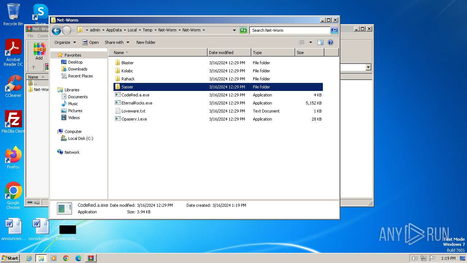The width and height of the screenshot is (467, 263).
Task: Click the Forward navigation arrow in Explorer
Action: point(66,30)
